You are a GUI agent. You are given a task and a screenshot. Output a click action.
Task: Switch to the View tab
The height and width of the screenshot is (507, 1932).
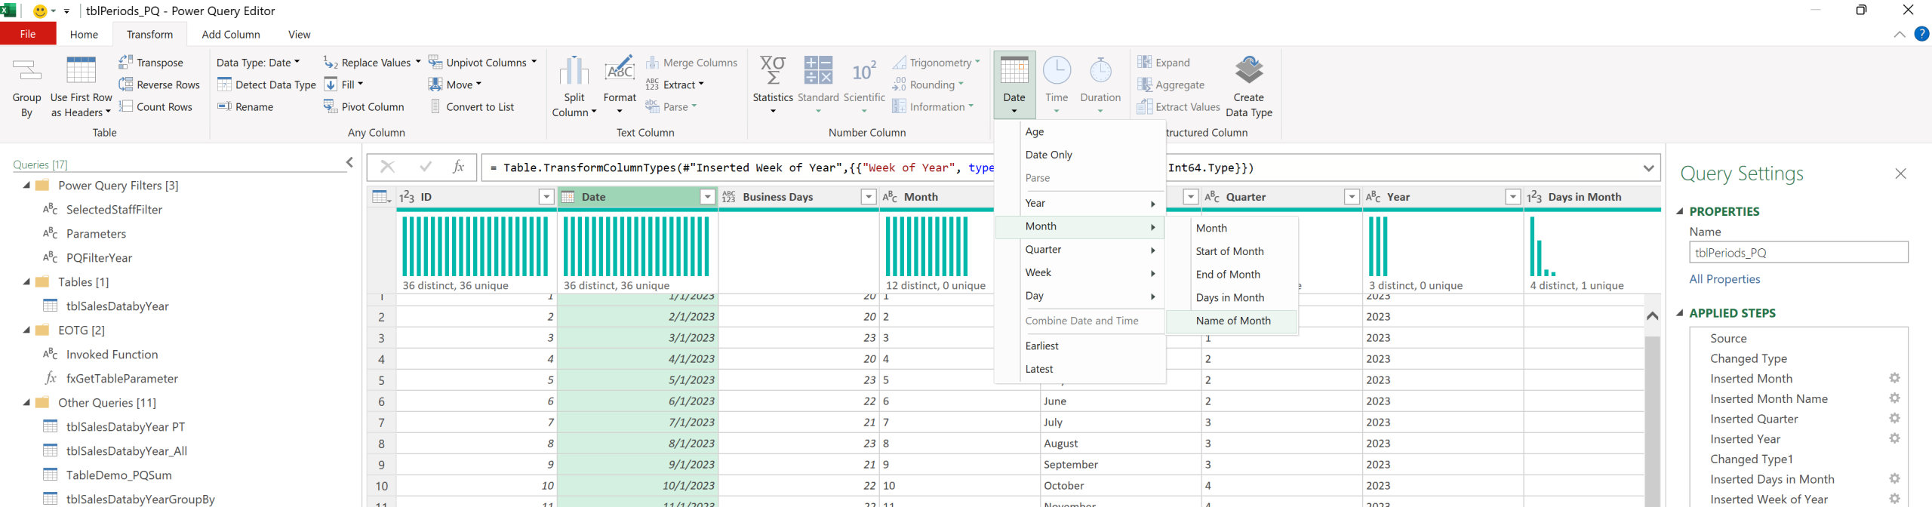tap(300, 34)
